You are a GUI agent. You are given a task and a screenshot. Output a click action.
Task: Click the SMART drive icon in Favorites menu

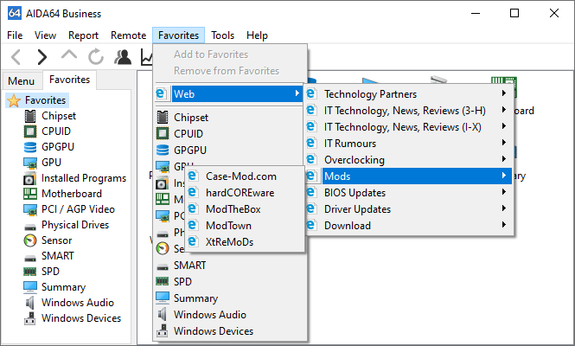pos(162,266)
